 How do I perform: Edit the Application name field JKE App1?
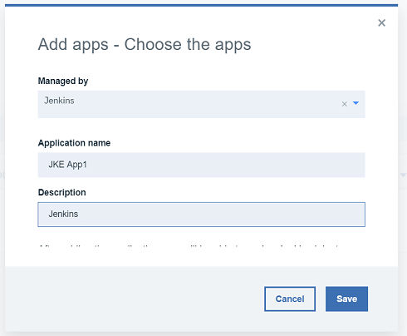pos(201,165)
